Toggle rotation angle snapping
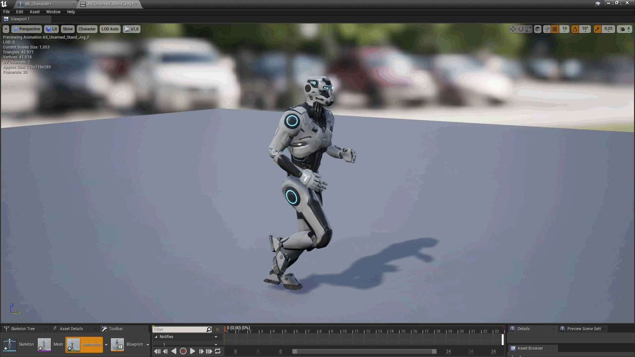 pos(575,29)
